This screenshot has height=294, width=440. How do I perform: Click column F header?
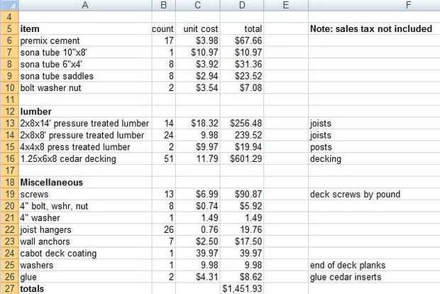click(373, 5)
